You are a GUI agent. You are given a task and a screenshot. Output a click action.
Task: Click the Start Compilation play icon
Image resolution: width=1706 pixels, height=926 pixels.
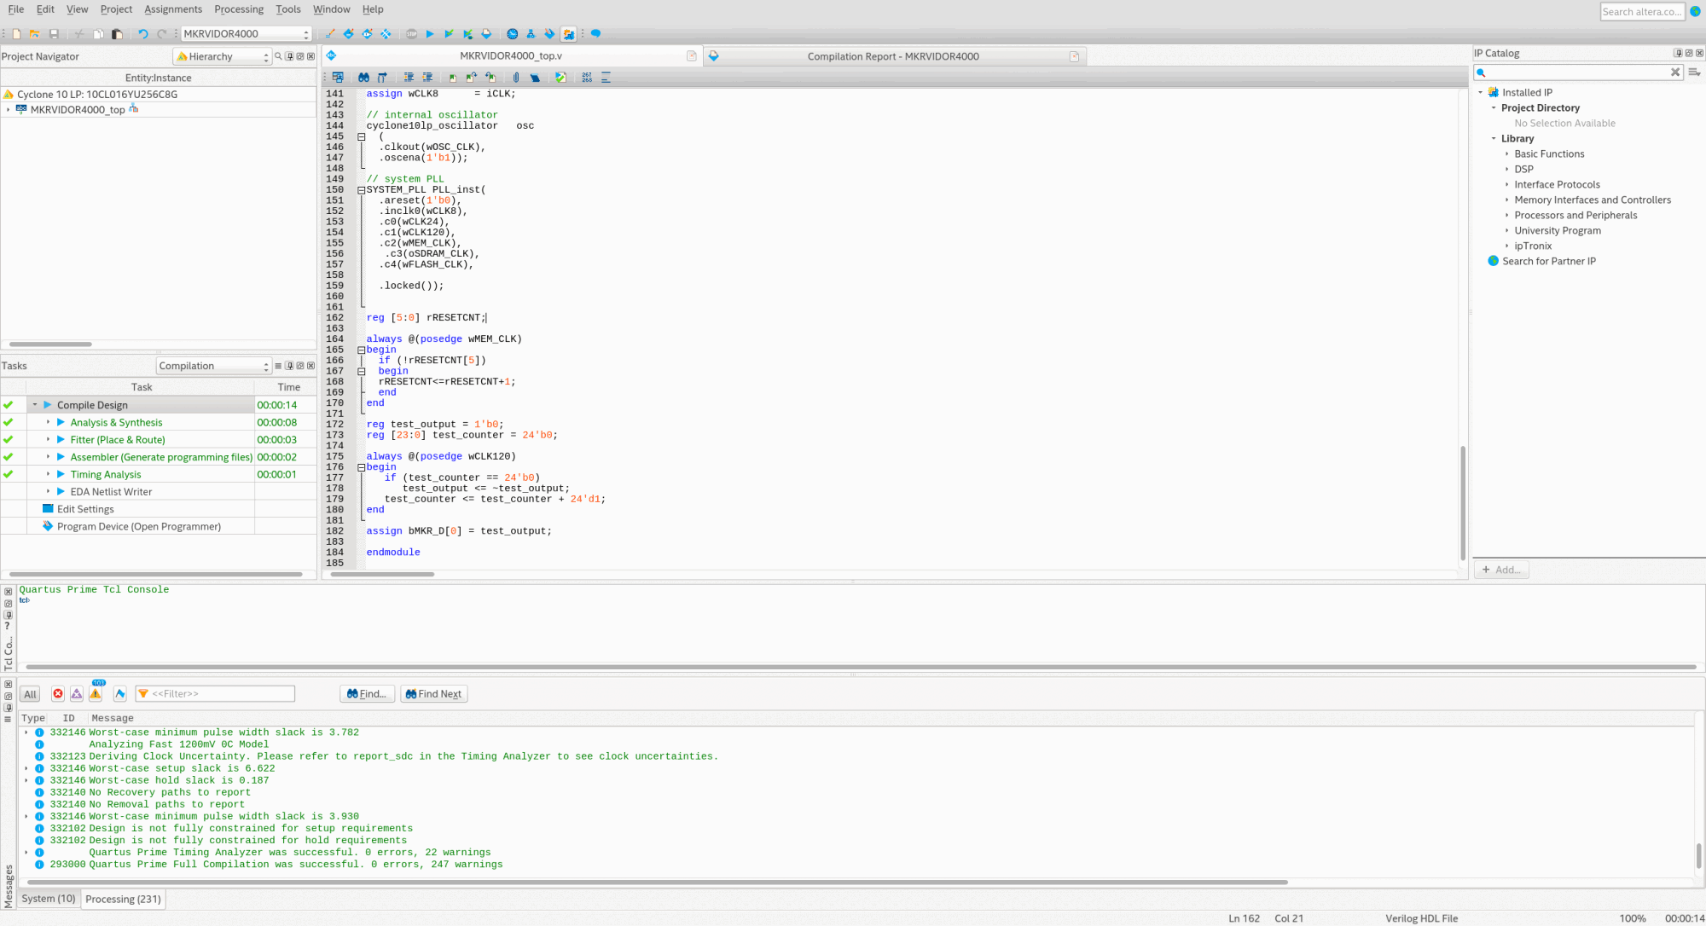click(430, 34)
